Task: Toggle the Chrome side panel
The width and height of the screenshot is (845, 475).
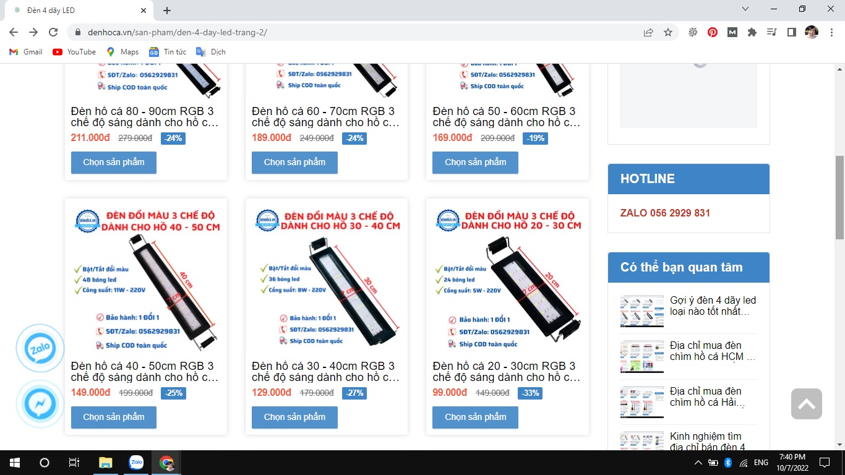Action: pos(791,33)
